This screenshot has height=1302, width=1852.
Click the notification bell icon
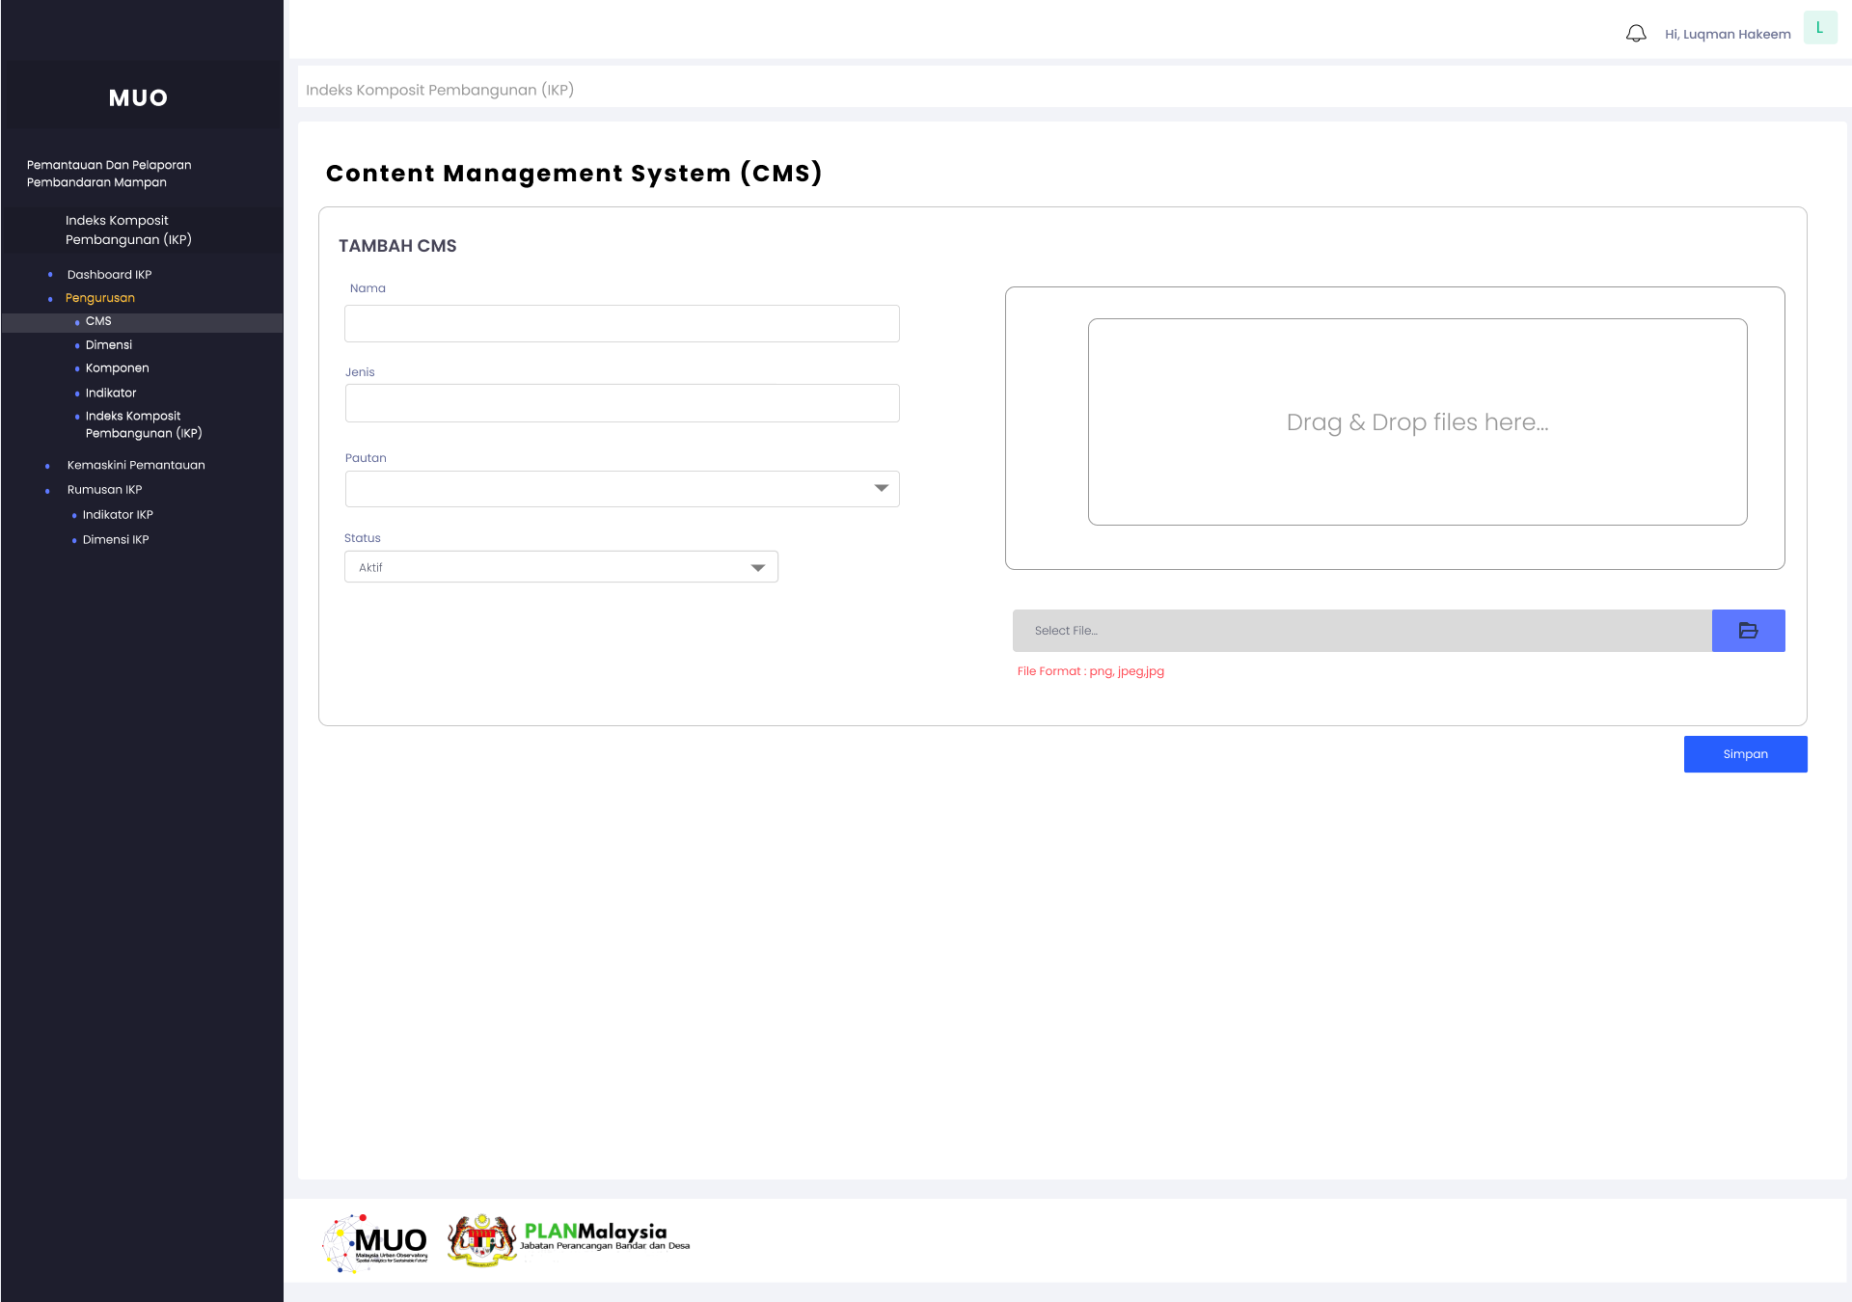point(1636,34)
